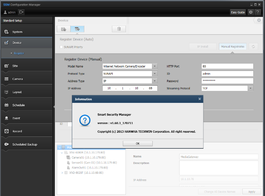
Task: Open the System menu section
Action: (x=27, y=32)
